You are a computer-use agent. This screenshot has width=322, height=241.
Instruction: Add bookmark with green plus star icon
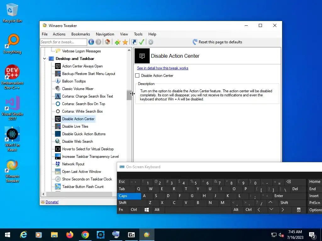(118, 42)
